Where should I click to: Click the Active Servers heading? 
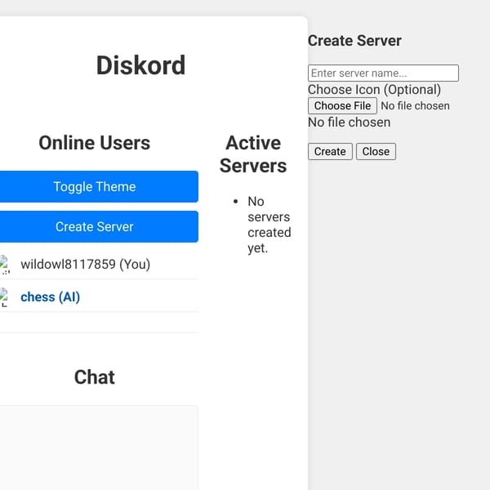coord(253,154)
